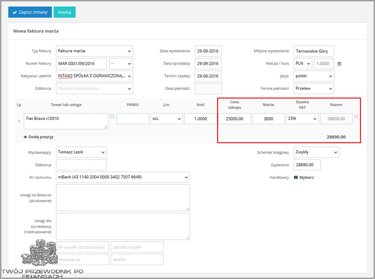Click the Cena zakupu 25000.00 field
This screenshot has height=279, width=375.
coord(234,119)
